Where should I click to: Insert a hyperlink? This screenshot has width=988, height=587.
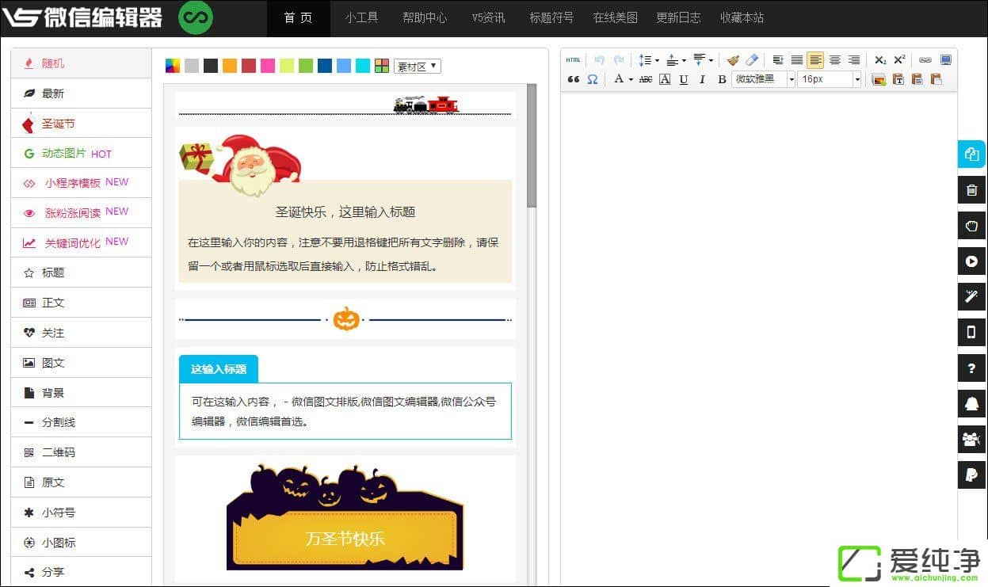coord(925,60)
